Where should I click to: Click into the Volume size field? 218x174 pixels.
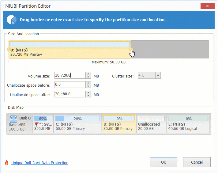[x=69, y=75]
